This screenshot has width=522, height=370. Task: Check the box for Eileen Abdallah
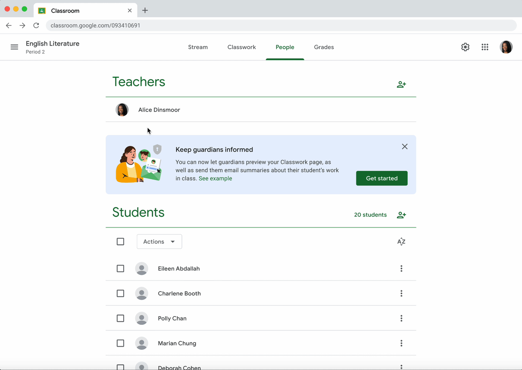pos(120,268)
